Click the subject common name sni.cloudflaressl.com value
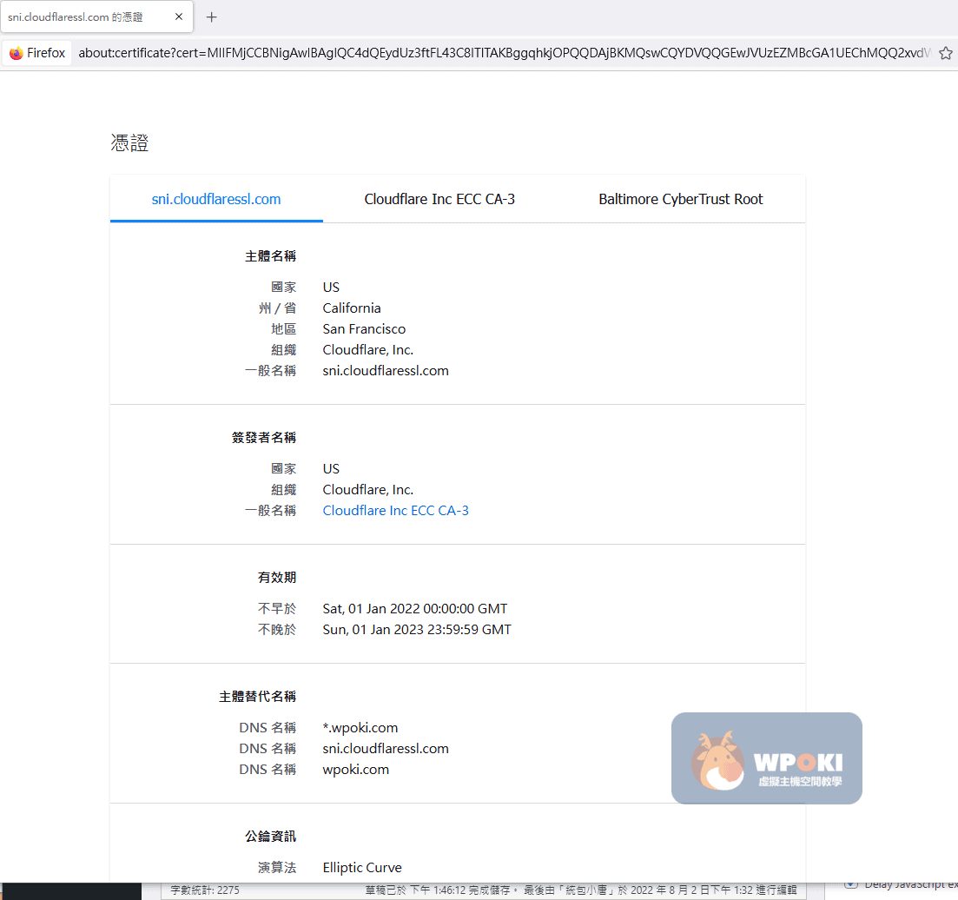This screenshot has width=958, height=900. (386, 371)
